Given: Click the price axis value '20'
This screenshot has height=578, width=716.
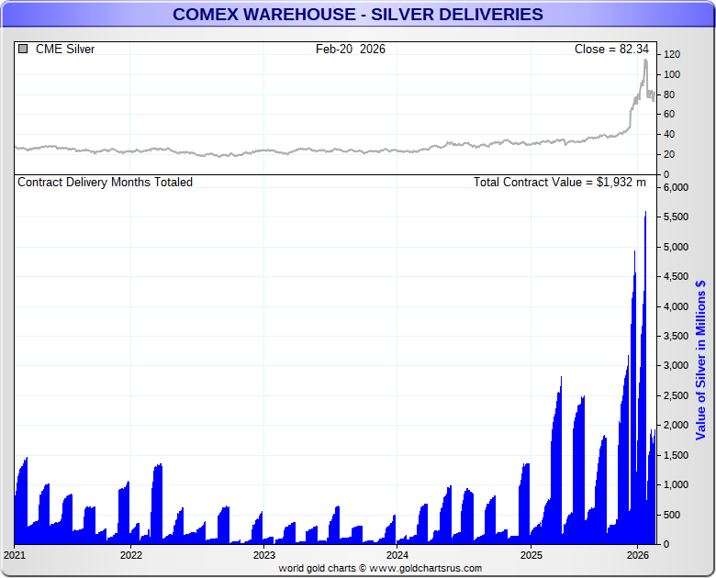Looking at the screenshot, I should coord(669,154).
